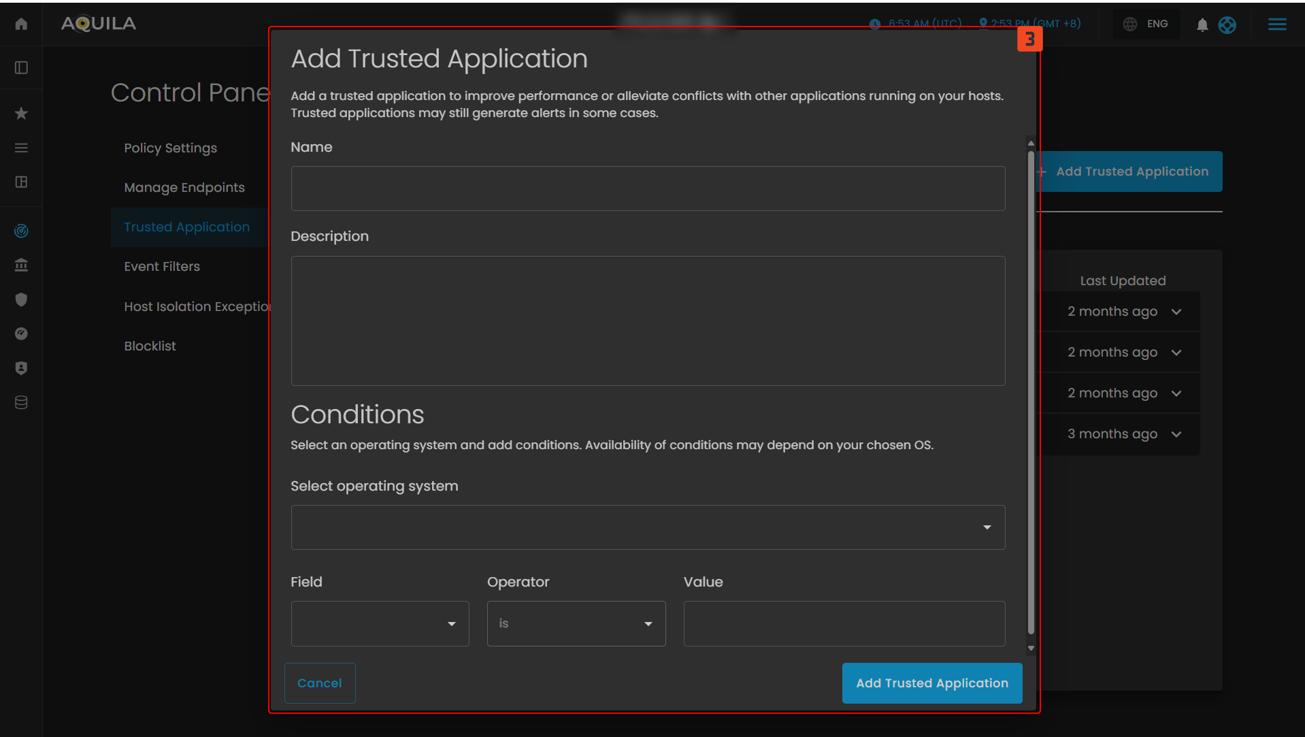The width and height of the screenshot is (1305, 737).
Task: Click the speedometer gauge sidebar icon
Action: click(x=21, y=333)
